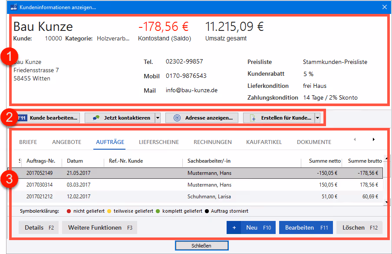Open the RECHNUNGEN tab
The image size is (392, 254).
pos(213,142)
